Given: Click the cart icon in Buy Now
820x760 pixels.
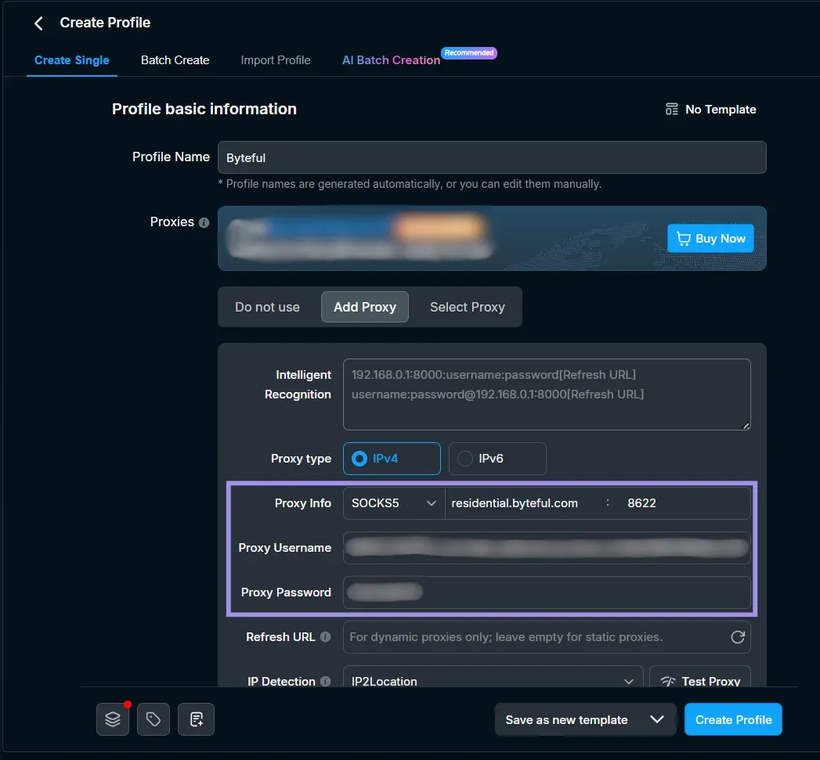Looking at the screenshot, I should pos(683,239).
